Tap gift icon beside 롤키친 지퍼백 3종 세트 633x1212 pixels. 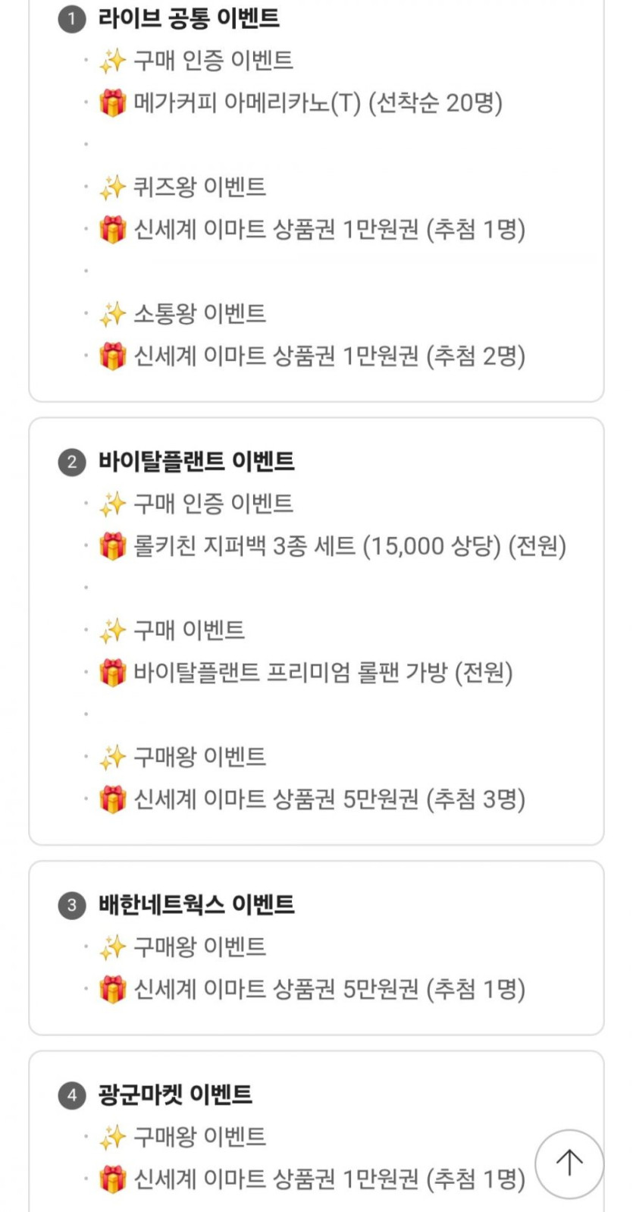(x=113, y=546)
